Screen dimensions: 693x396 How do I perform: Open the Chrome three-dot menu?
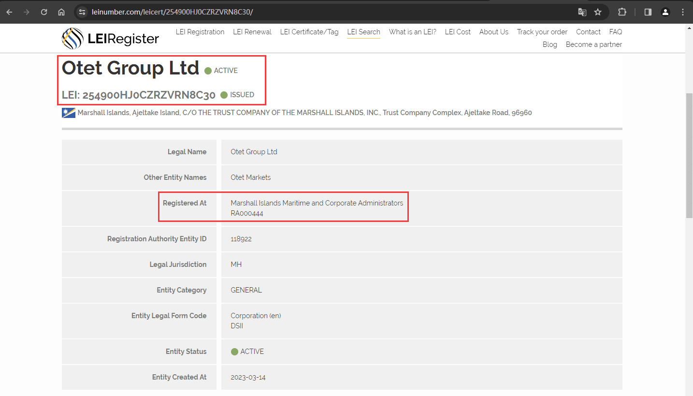(x=683, y=12)
